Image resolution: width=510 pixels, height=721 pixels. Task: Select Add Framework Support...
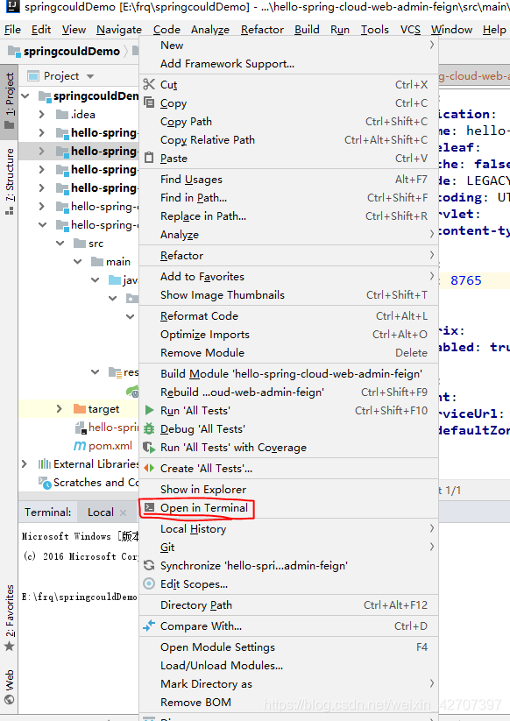(x=288, y=63)
